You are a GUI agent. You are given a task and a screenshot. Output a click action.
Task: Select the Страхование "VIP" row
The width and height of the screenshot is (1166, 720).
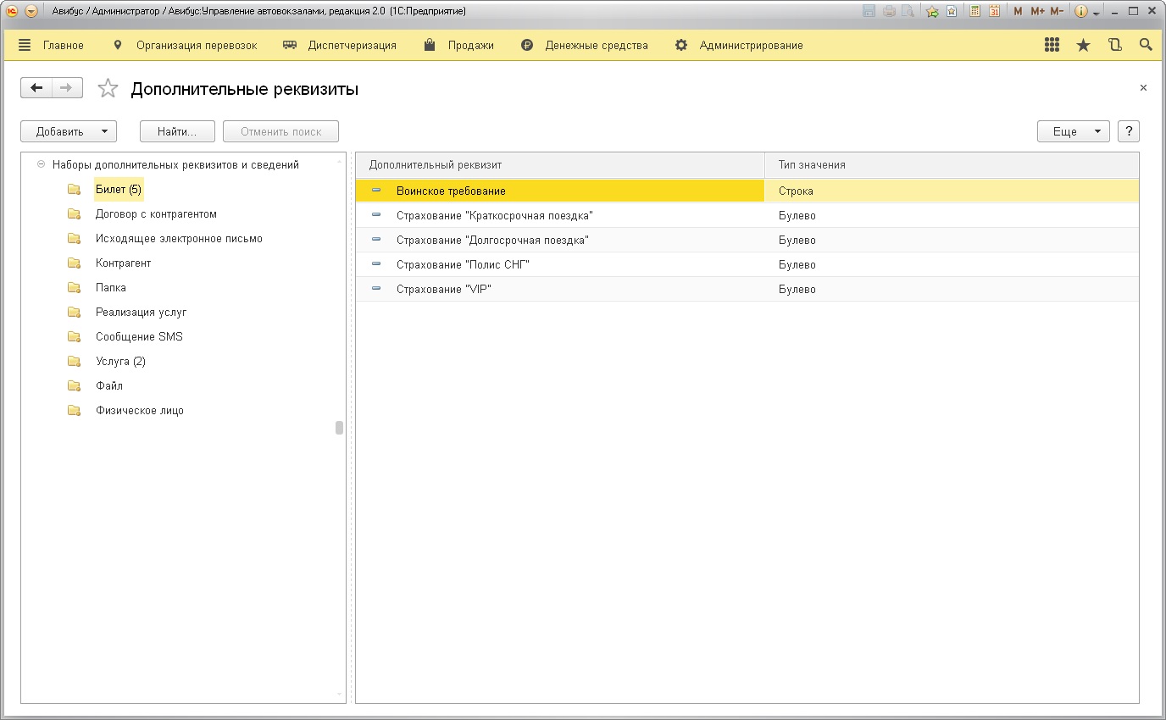point(443,290)
